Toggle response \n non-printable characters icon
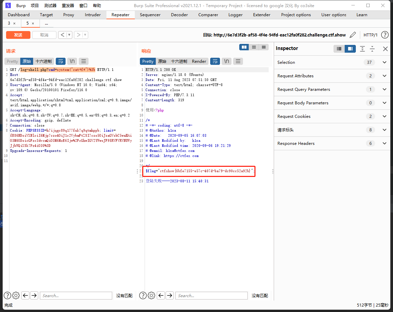 [227, 61]
